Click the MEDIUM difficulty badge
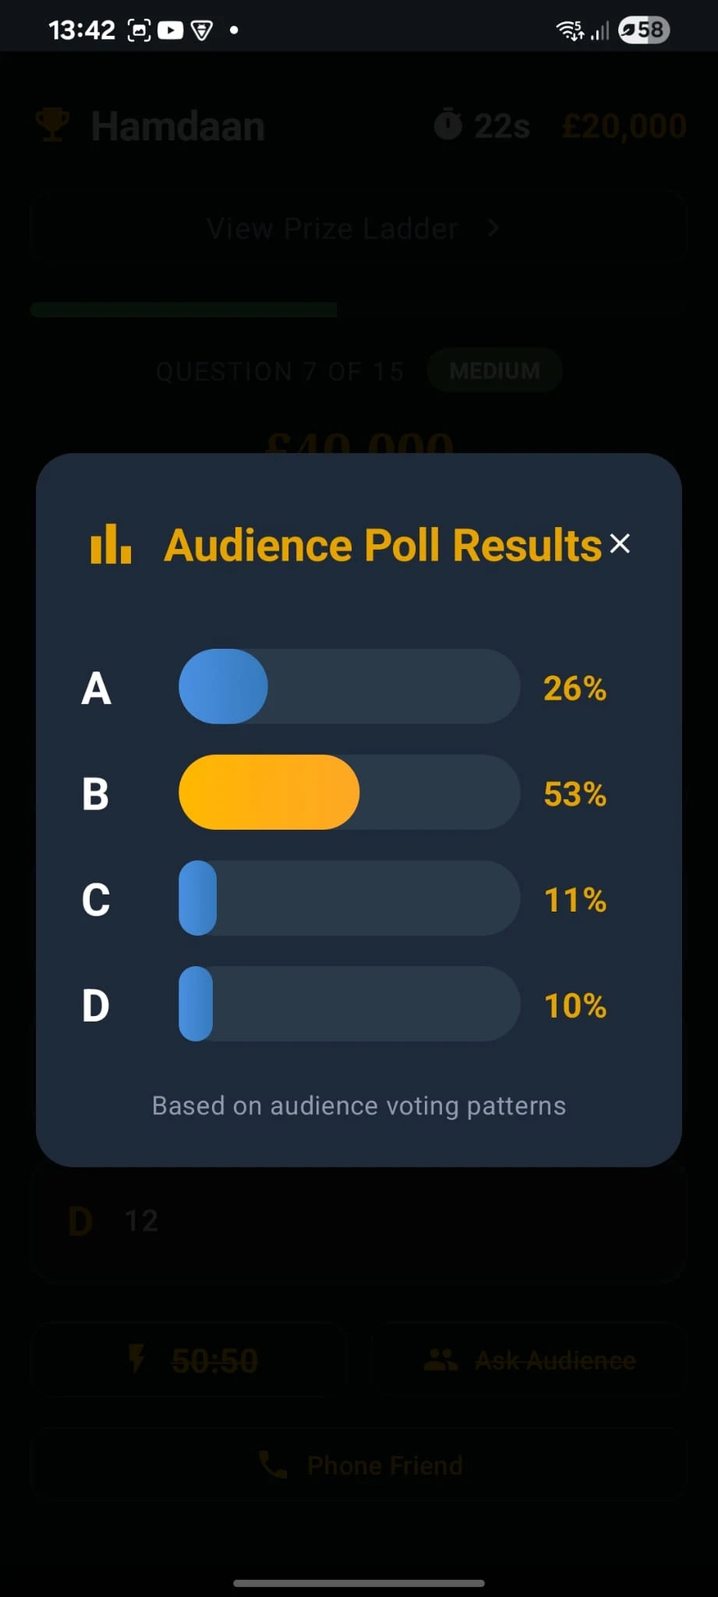Image resolution: width=718 pixels, height=1597 pixels. click(494, 370)
